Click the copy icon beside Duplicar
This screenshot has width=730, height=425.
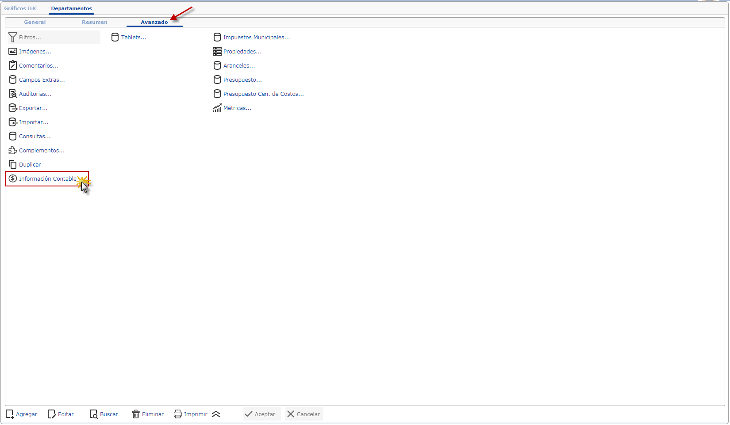pos(13,165)
